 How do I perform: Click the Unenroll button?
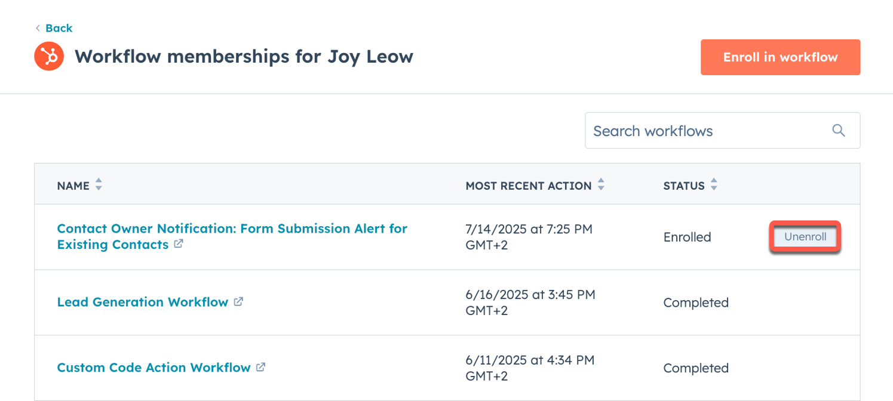(x=805, y=237)
